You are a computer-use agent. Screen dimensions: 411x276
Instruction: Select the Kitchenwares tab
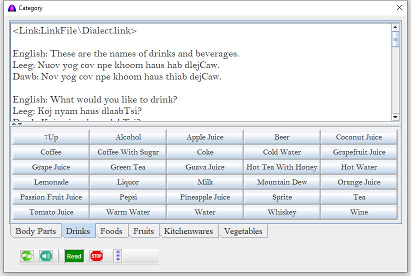click(188, 231)
